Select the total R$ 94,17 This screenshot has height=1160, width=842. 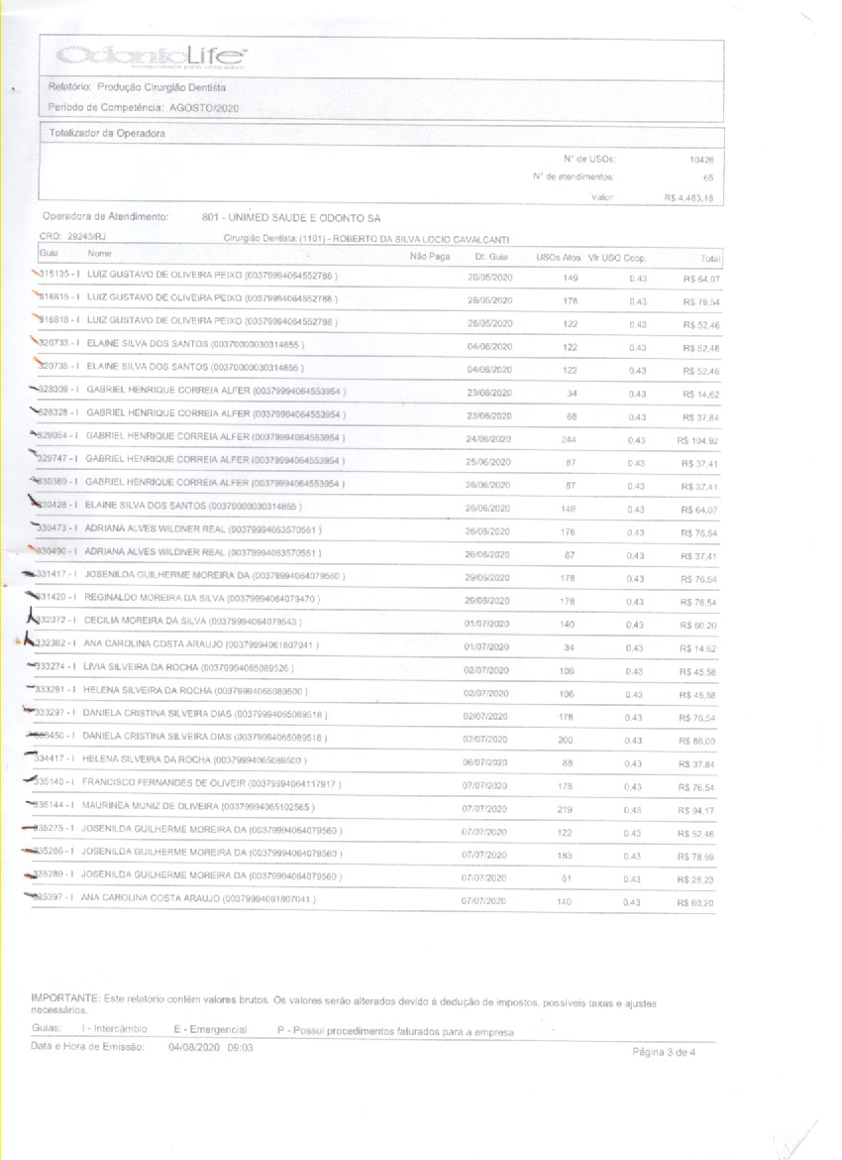click(x=696, y=811)
